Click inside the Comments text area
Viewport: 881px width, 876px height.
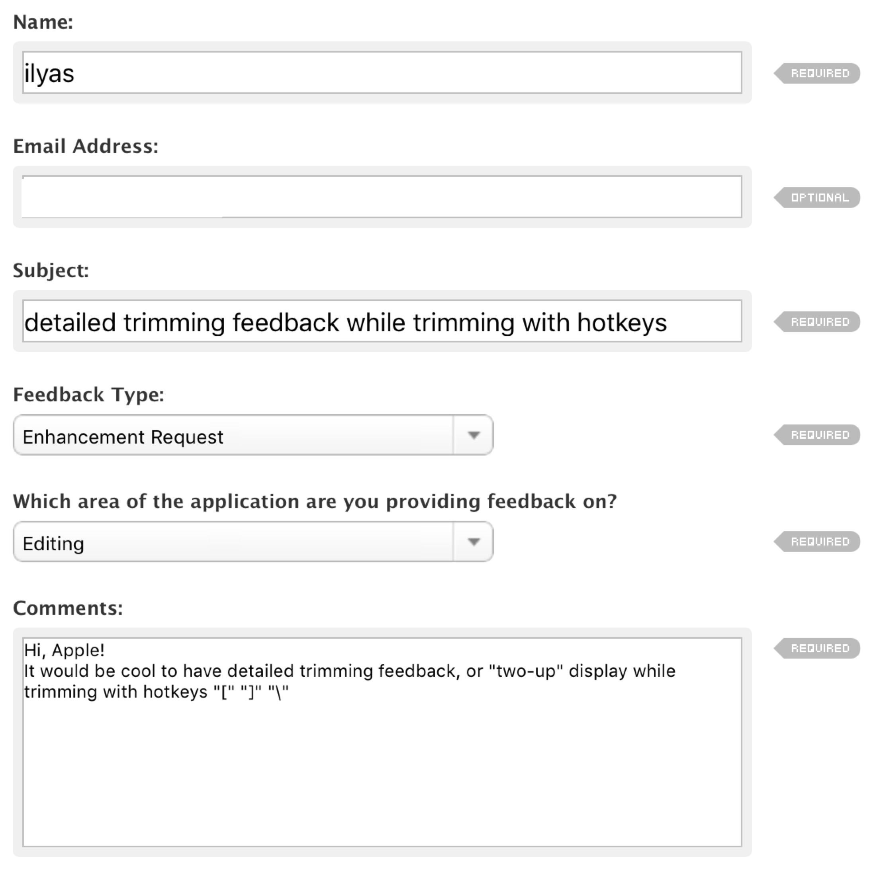click(382, 743)
